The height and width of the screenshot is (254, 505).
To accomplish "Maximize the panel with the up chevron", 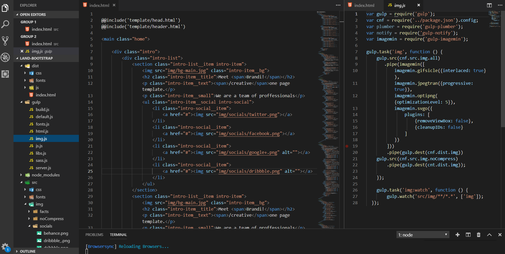I will (489, 235).
